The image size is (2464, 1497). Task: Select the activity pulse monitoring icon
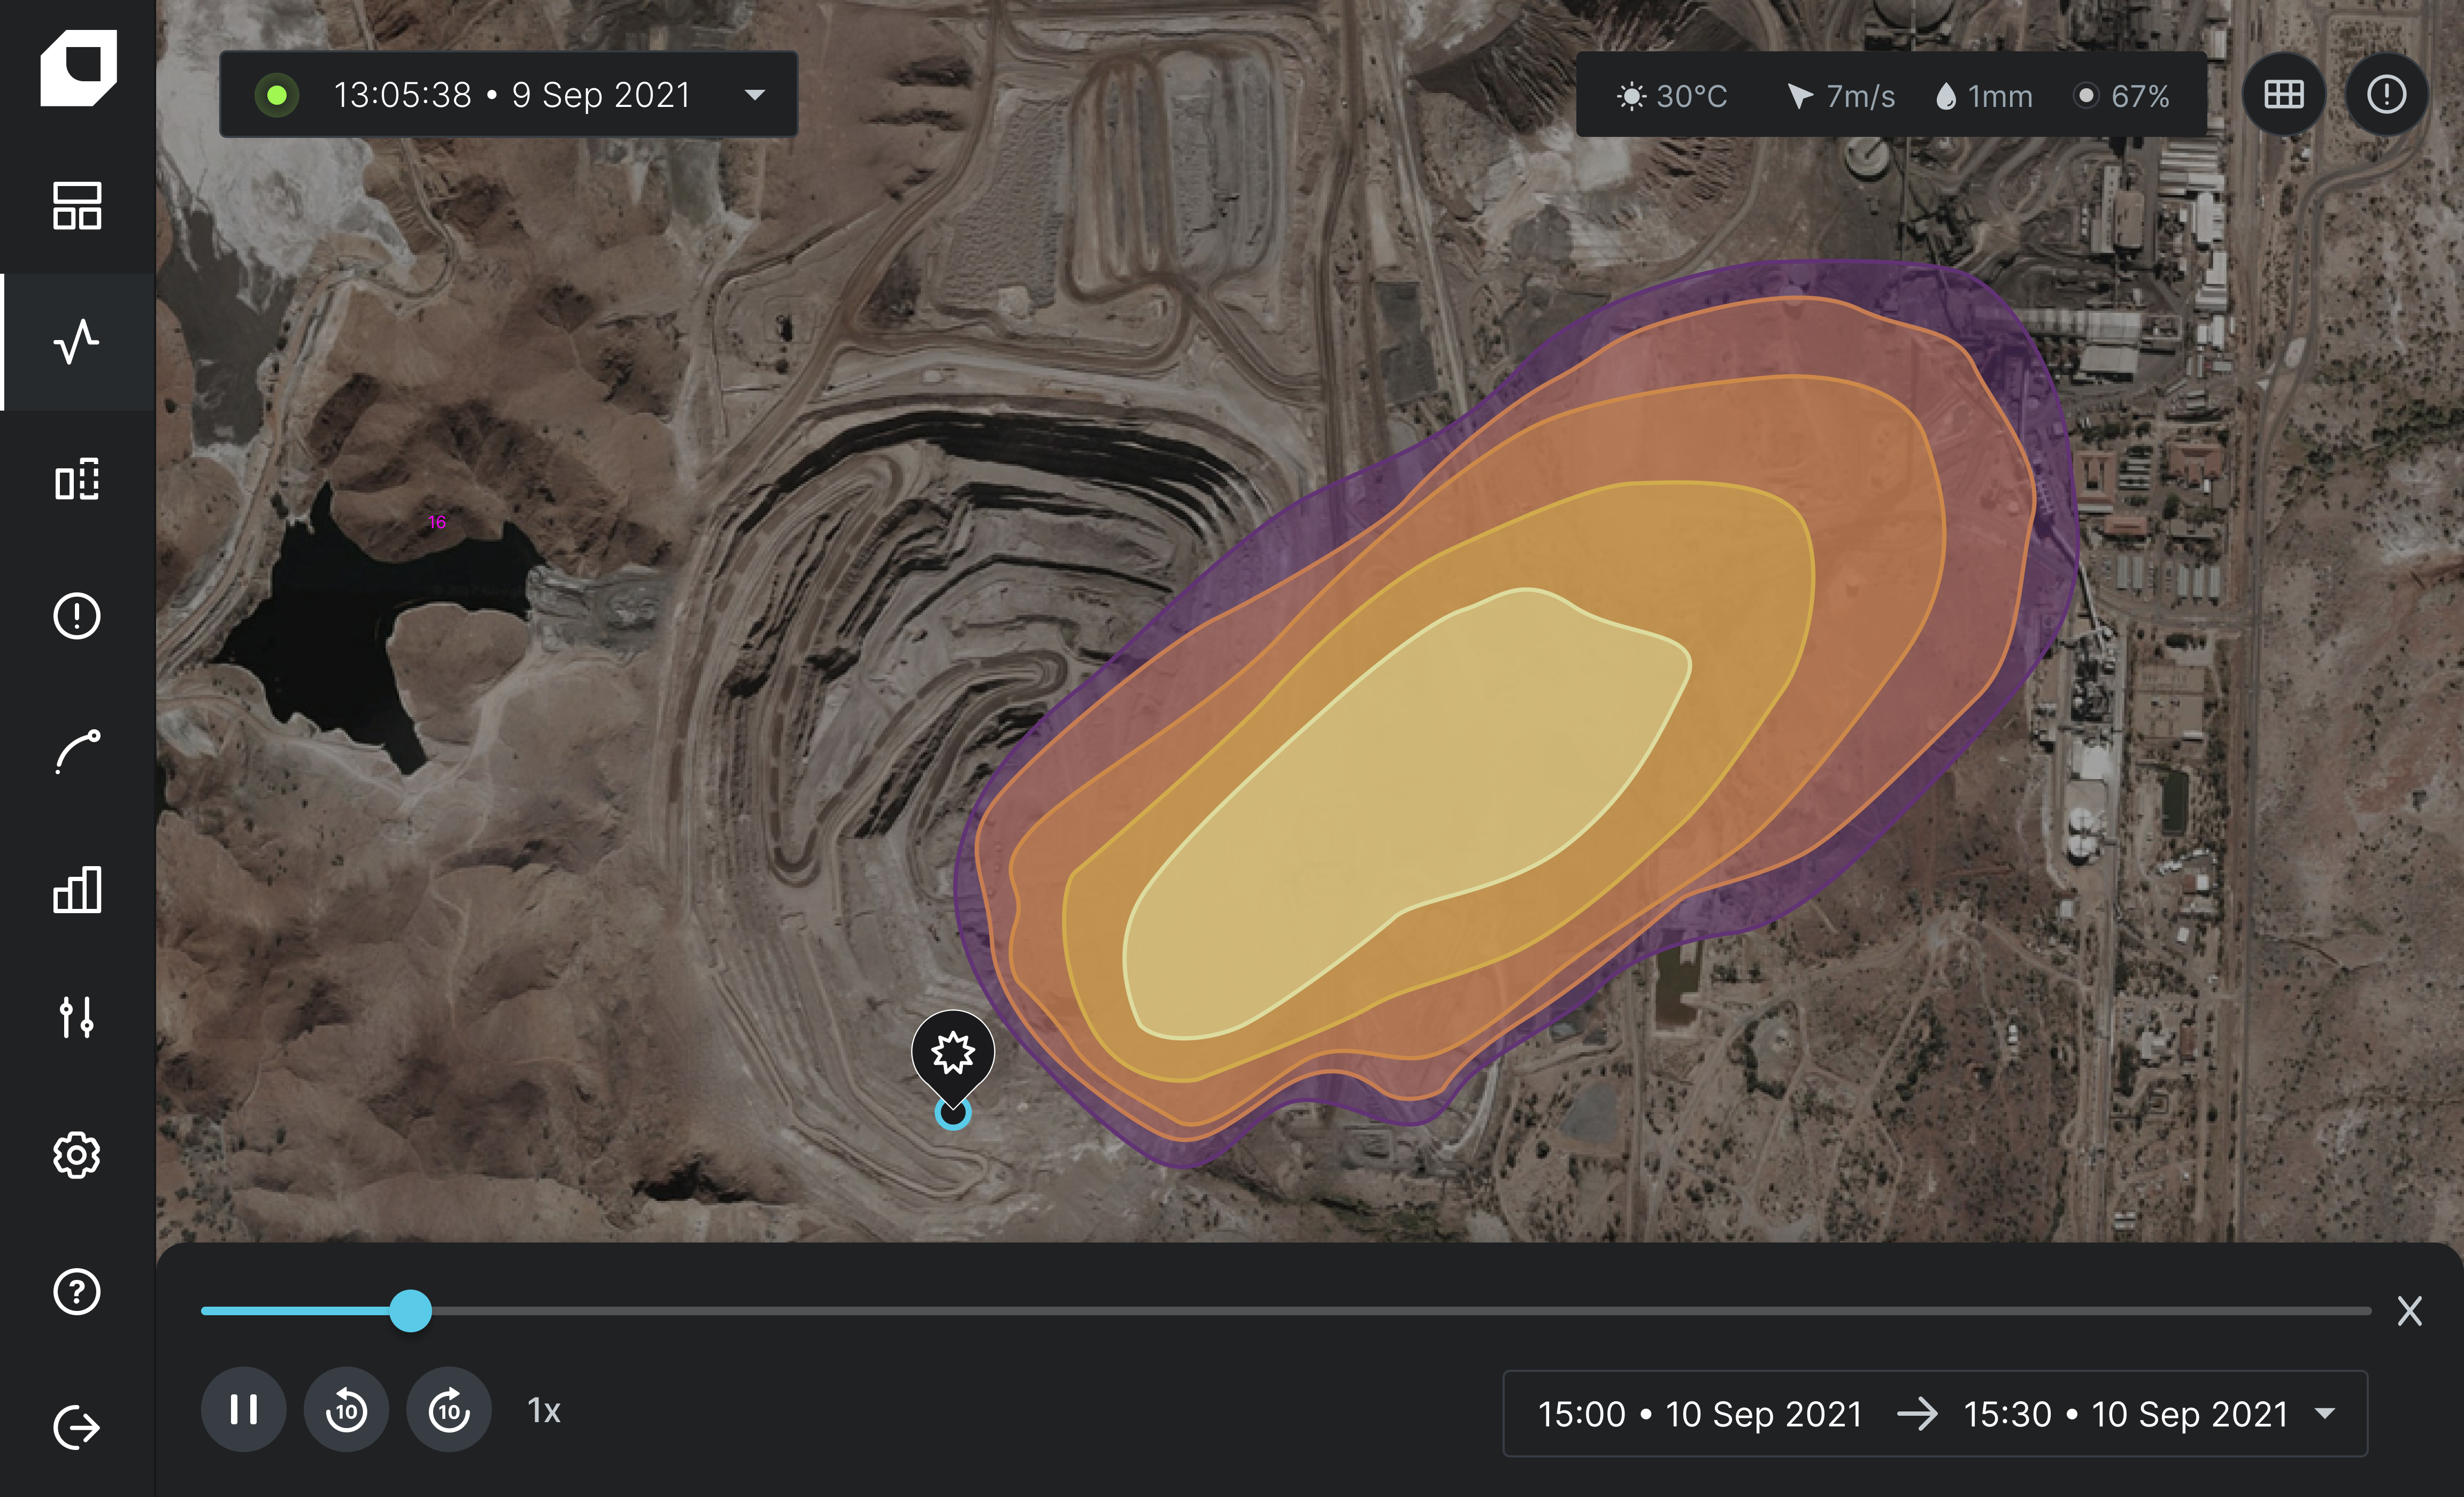(77, 342)
